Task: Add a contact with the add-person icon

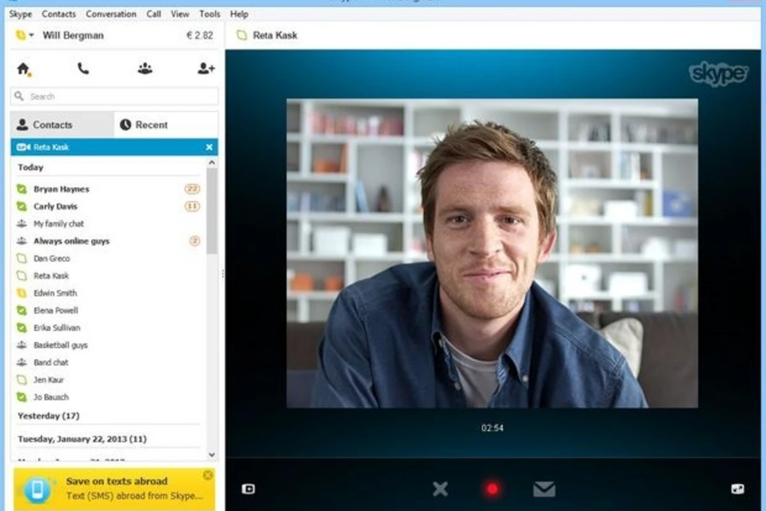Action: point(206,68)
